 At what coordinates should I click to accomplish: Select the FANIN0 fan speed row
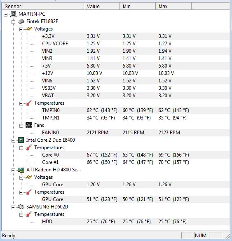[135, 133]
